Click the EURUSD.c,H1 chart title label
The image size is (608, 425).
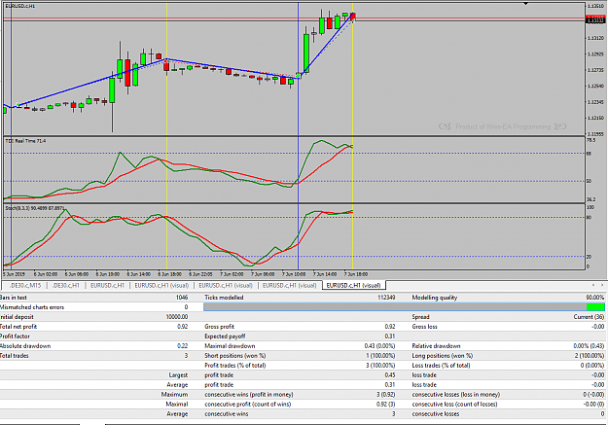coord(20,6)
